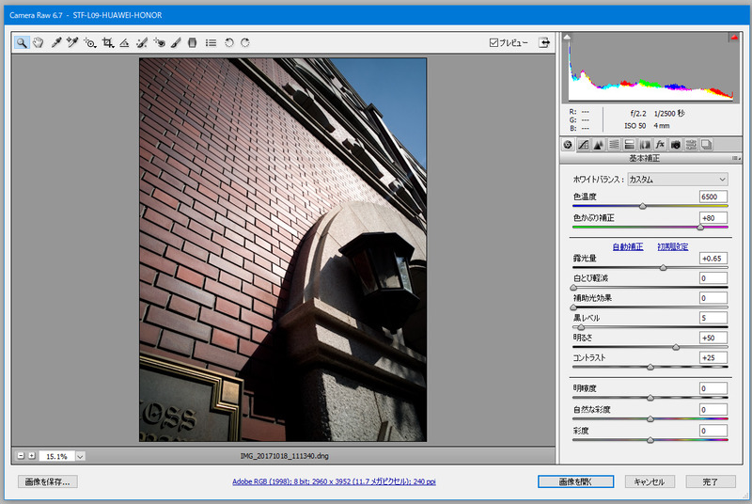Toggle shadow clipping warning in histogram
This screenshot has height=504, width=752.
567,37
